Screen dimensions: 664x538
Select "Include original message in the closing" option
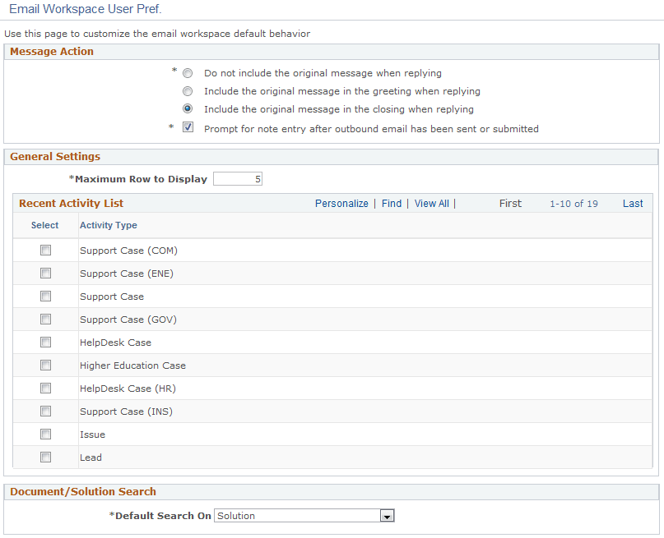pos(188,109)
